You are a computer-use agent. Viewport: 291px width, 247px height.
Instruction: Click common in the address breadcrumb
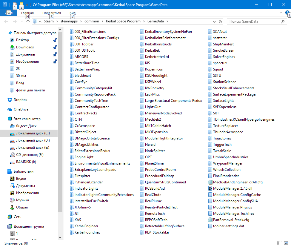coord(92,22)
